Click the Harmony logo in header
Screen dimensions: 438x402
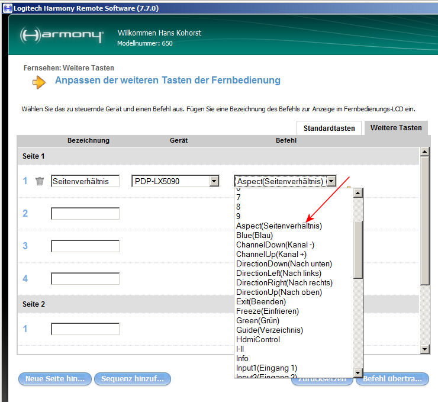point(62,35)
